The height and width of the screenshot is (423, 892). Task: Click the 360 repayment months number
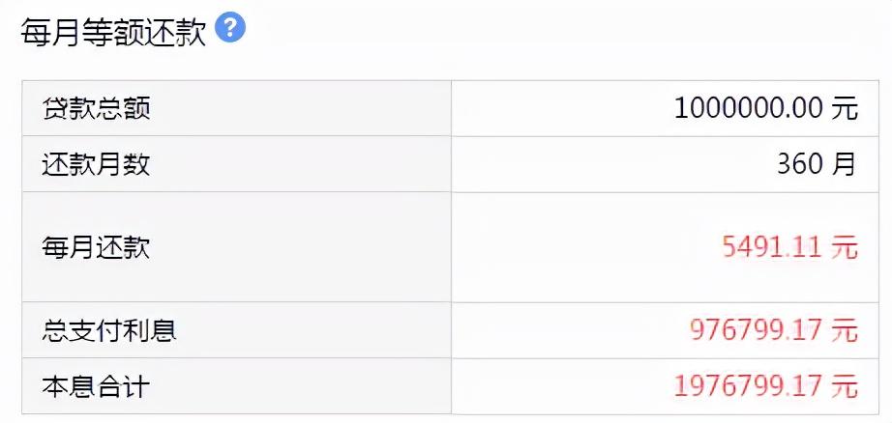[x=800, y=163]
